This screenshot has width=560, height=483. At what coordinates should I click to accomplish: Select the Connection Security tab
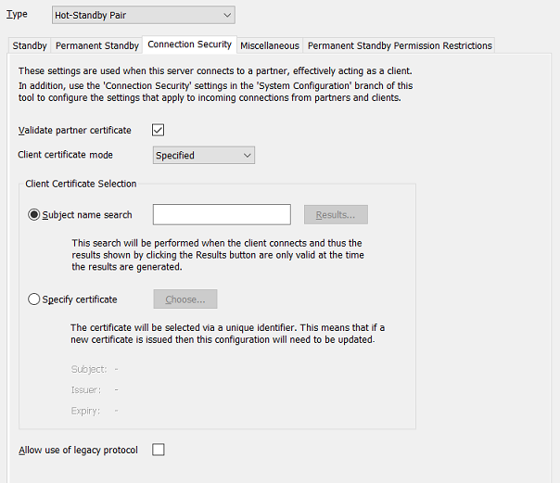pyautogui.click(x=189, y=44)
